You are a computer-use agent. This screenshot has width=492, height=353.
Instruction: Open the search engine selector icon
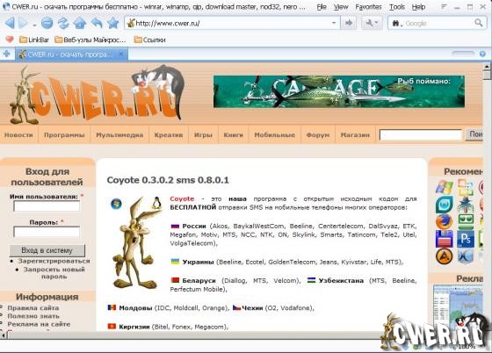396,23
